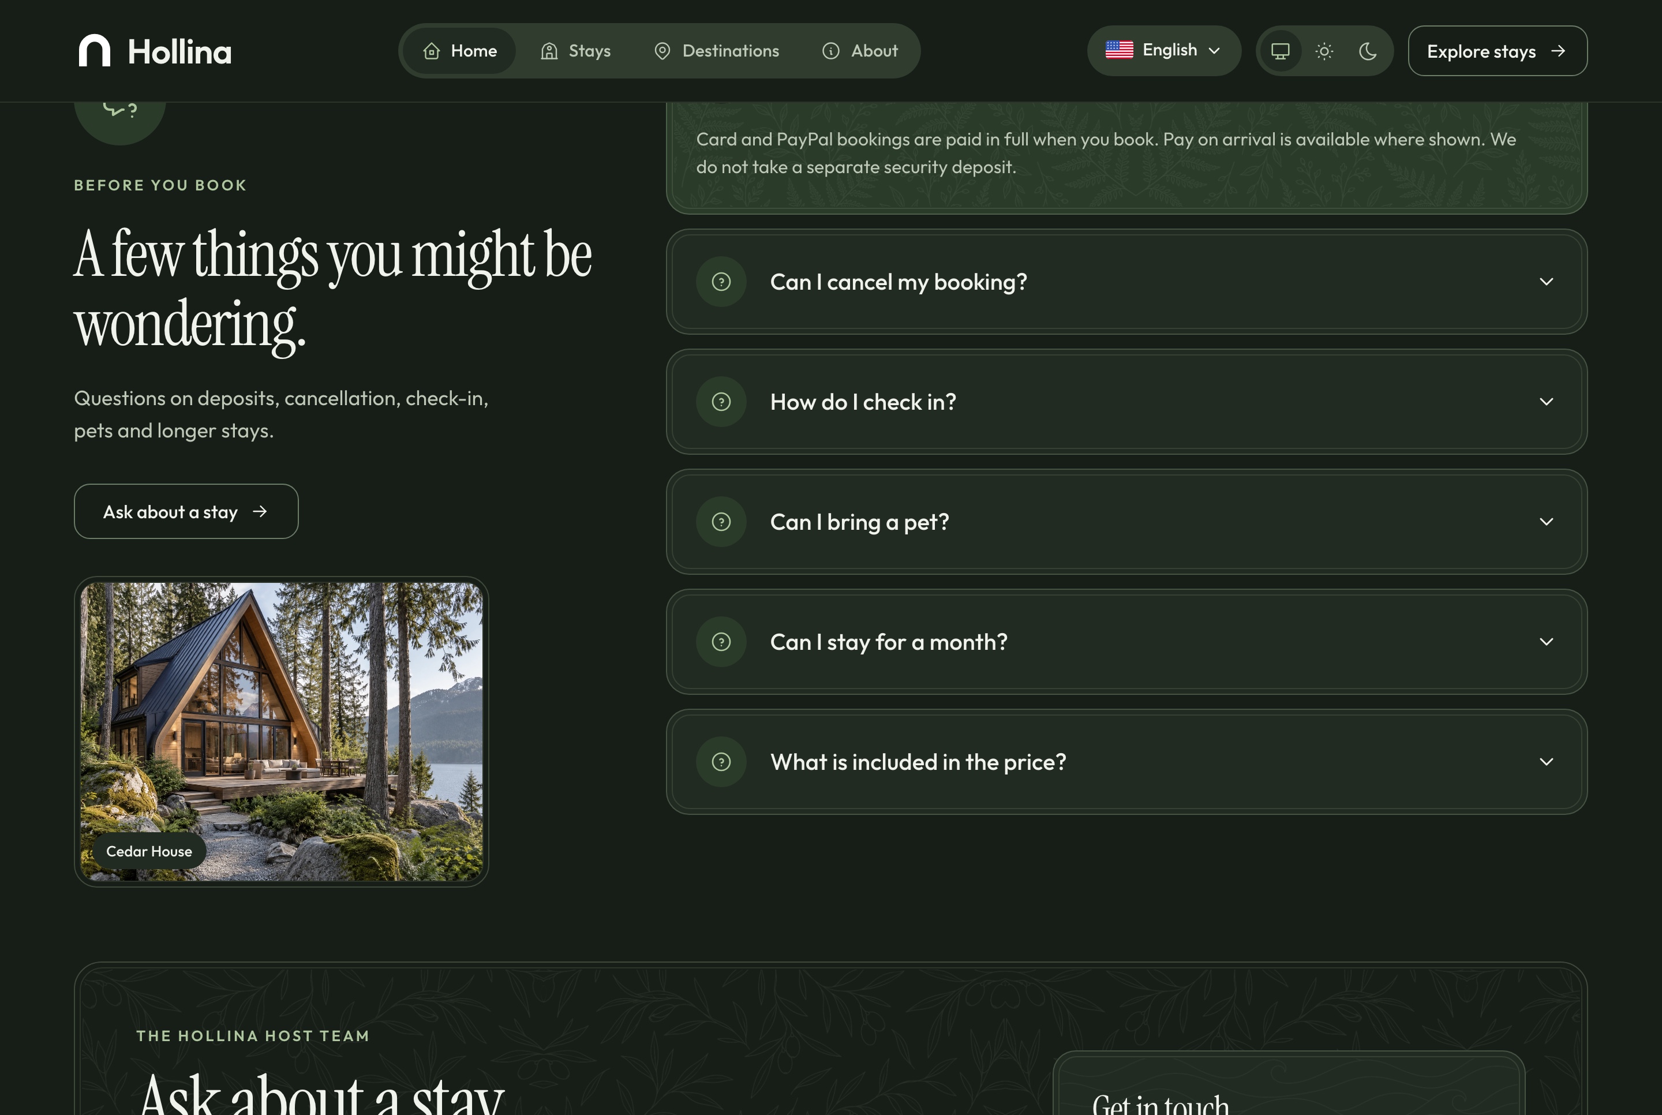
Task: Switch to dark theme moon icon
Action: point(1368,51)
